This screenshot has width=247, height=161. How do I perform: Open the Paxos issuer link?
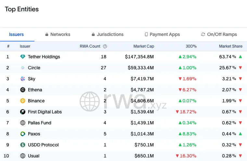(34, 134)
